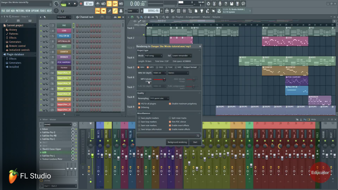Open the Stereo channel dropdown
Screen dimensions: 338x190
[178, 73]
